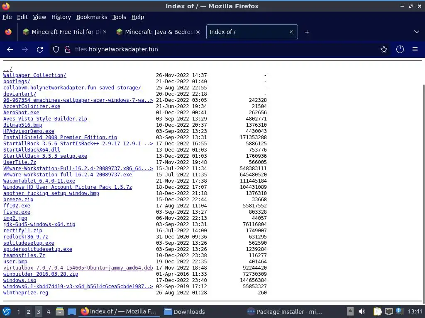Open the View menu
Viewport: 425px width, 318px height.
tap(39, 17)
